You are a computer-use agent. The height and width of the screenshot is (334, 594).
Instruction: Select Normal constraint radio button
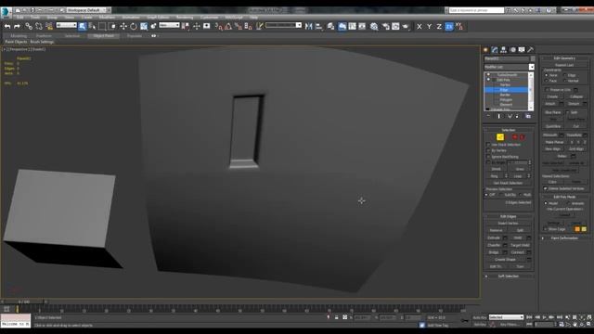point(565,81)
